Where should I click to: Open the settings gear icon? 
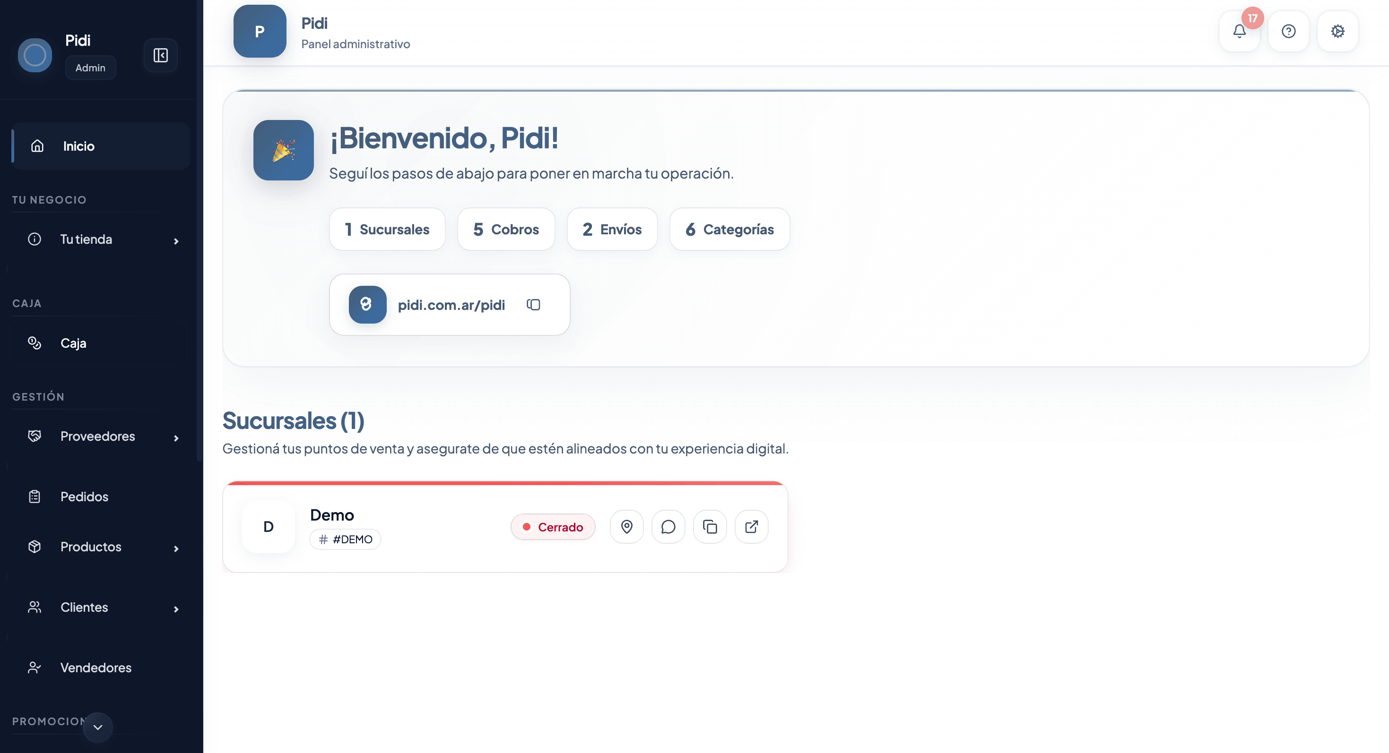point(1337,31)
